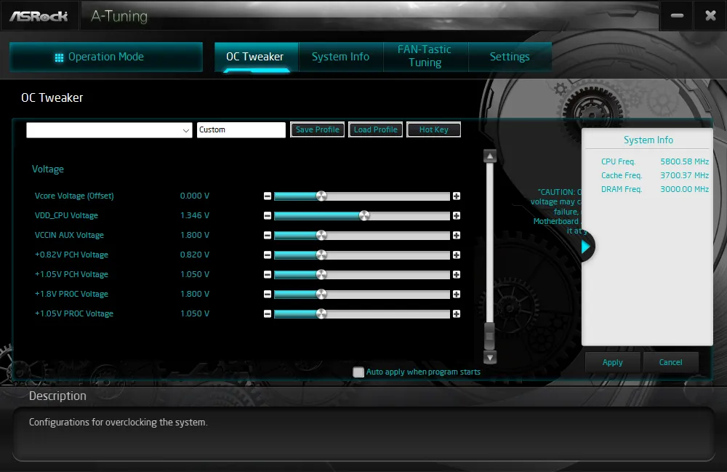
Task: Click the +1.05V PCH Voltage slider handle
Action: [x=321, y=274]
